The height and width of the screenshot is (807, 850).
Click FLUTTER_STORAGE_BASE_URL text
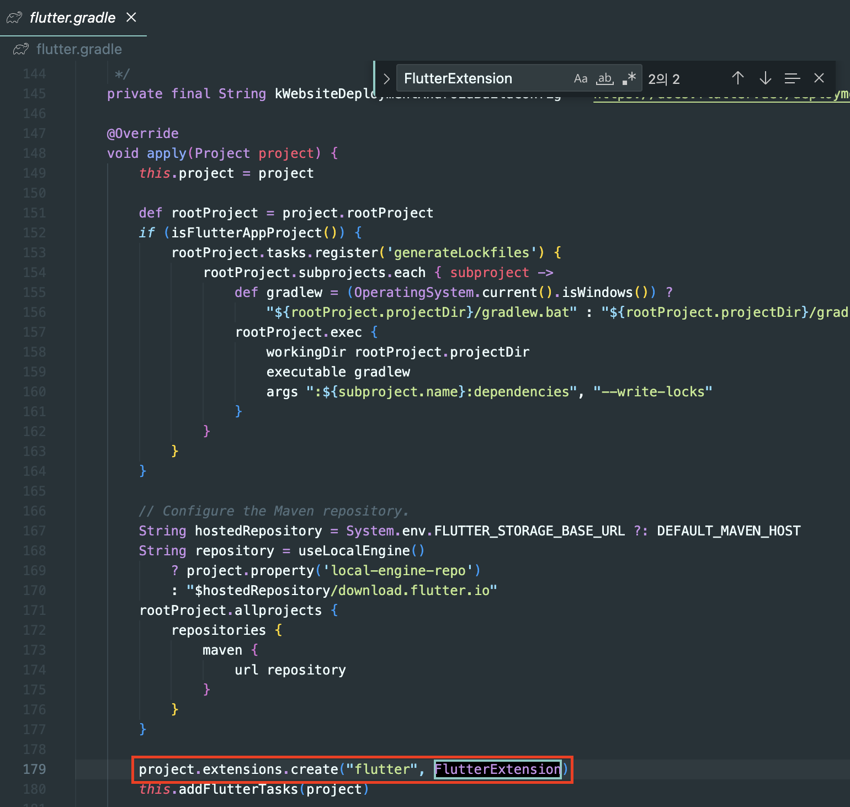pyautogui.click(x=529, y=530)
